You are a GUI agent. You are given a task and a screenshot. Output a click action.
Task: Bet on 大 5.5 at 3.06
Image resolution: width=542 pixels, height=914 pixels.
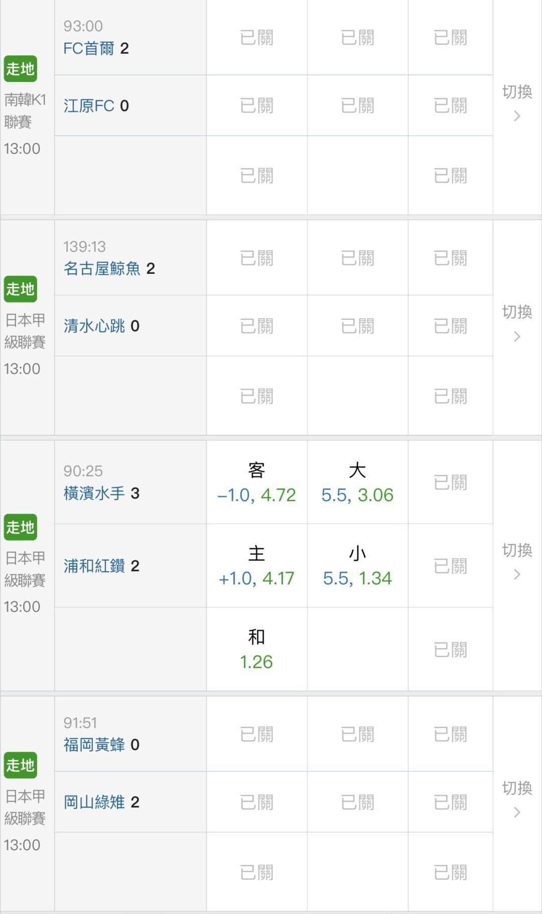tap(357, 483)
